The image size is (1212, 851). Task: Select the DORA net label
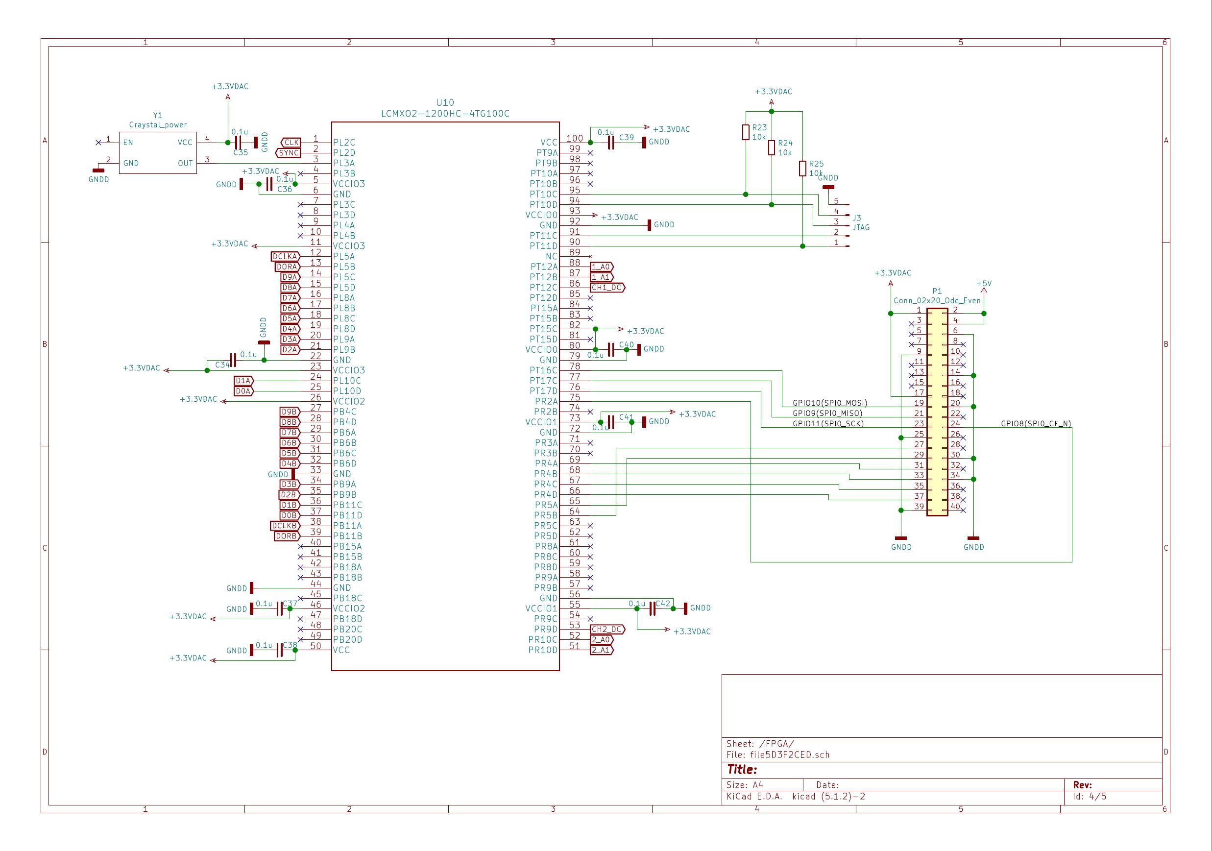click(x=288, y=267)
